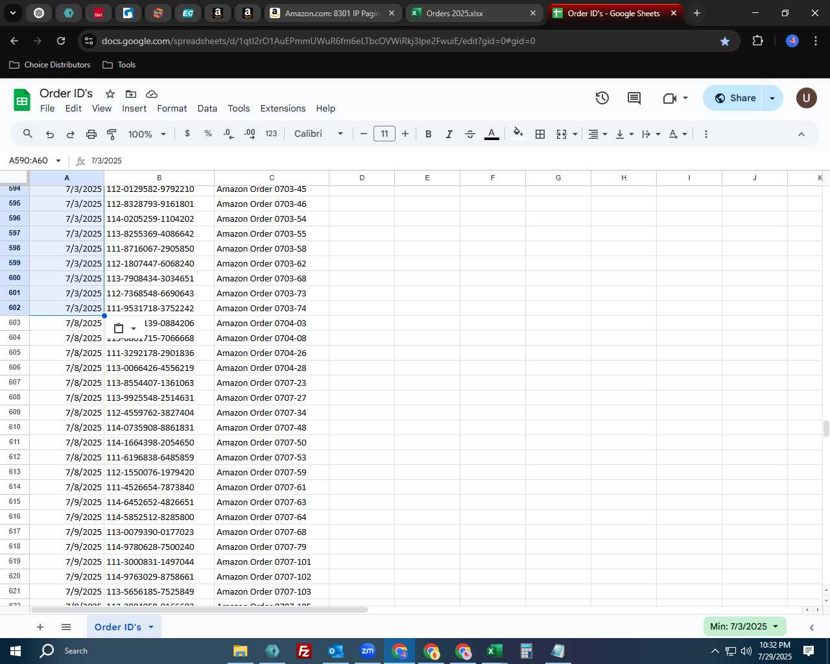Add a new sheet with plus button
The image size is (830, 664).
40,627
